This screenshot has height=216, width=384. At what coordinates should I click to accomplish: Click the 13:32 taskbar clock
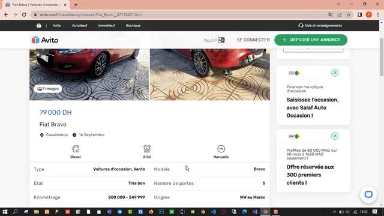point(364,212)
